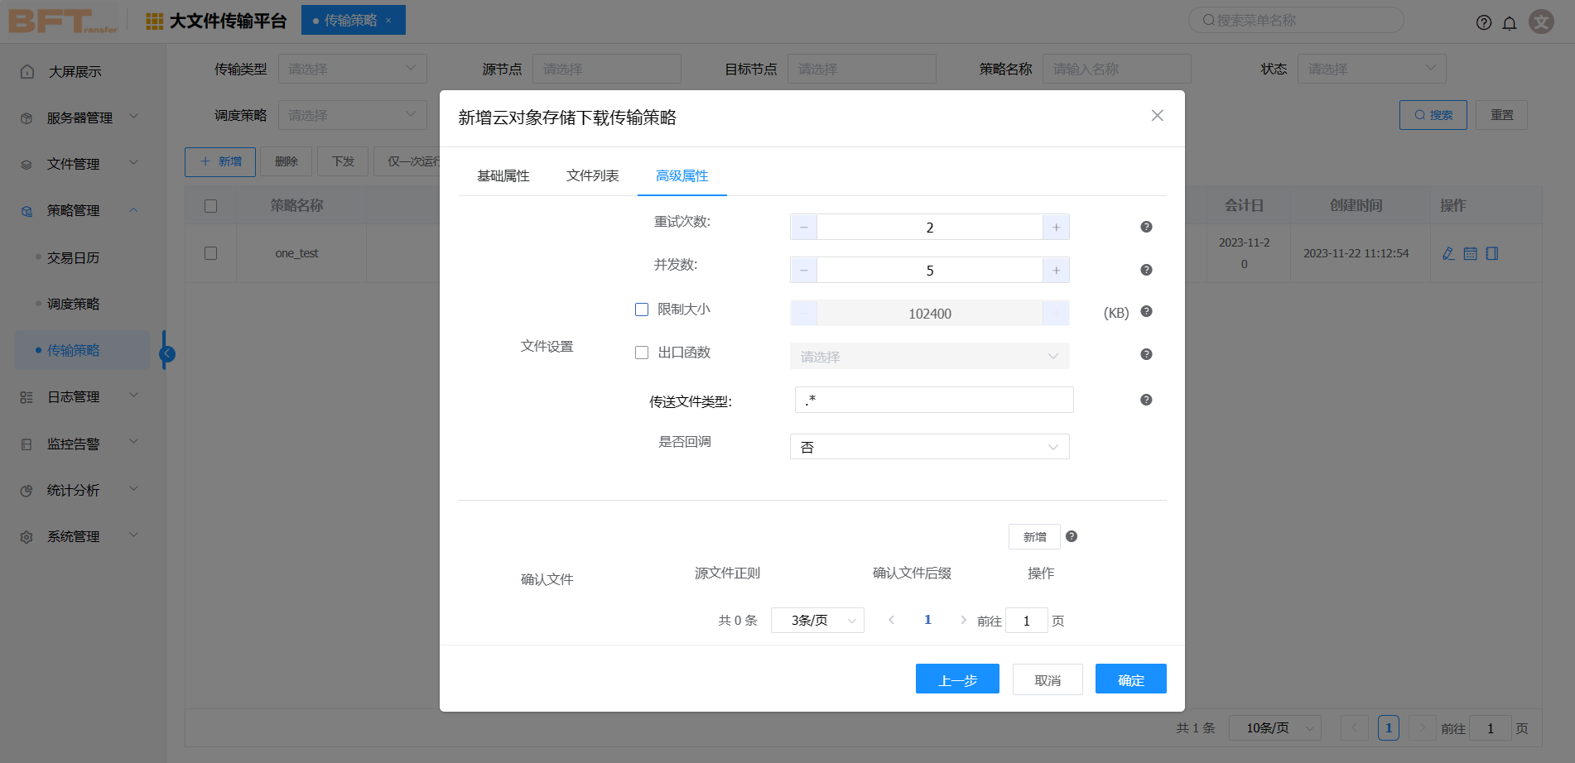This screenshot has width=1575, height=763.
Task: Click the 上一步 button
Action: click(x=957, y=679)
